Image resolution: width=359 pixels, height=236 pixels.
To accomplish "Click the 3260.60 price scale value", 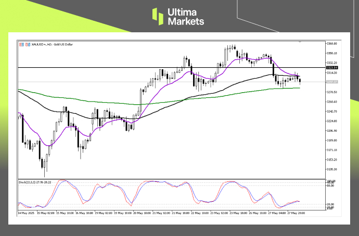I will [332, 102].
